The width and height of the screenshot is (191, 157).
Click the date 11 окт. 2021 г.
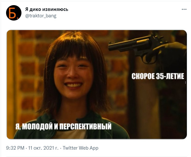point(43,148)
